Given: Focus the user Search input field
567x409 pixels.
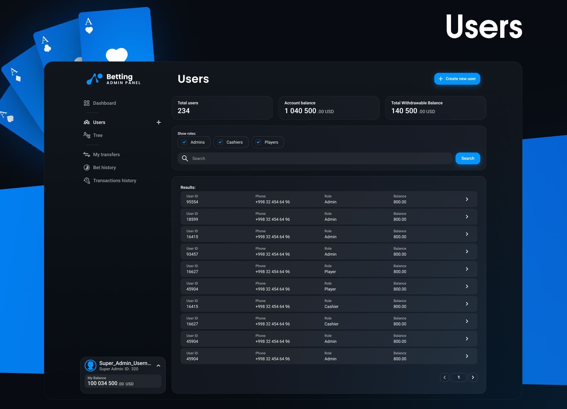Looking at the screenshot, I should [x=319, y=158].
